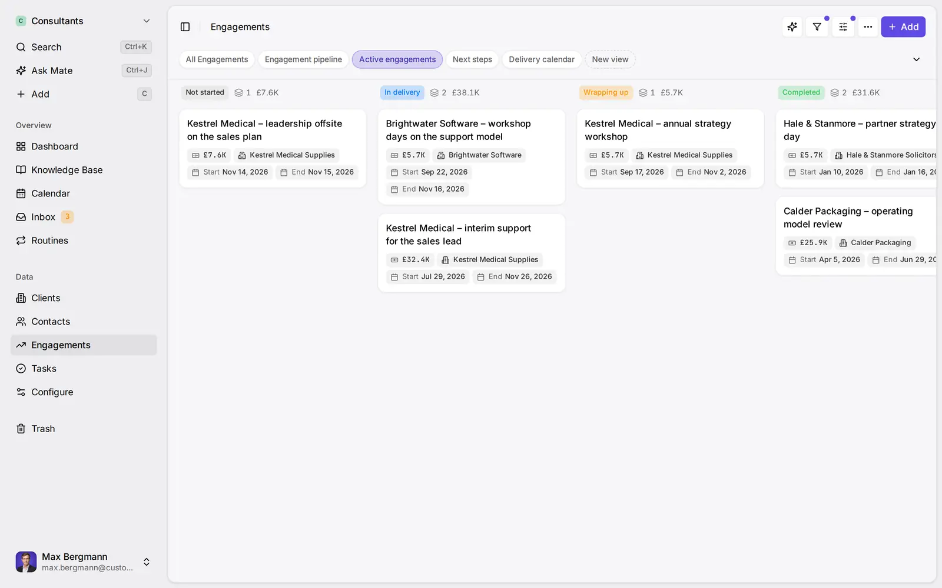The height and width of the screenshot is (588, 942).
Task: Open Engagements in the sidebar
Action: click(x=84, y=345)
